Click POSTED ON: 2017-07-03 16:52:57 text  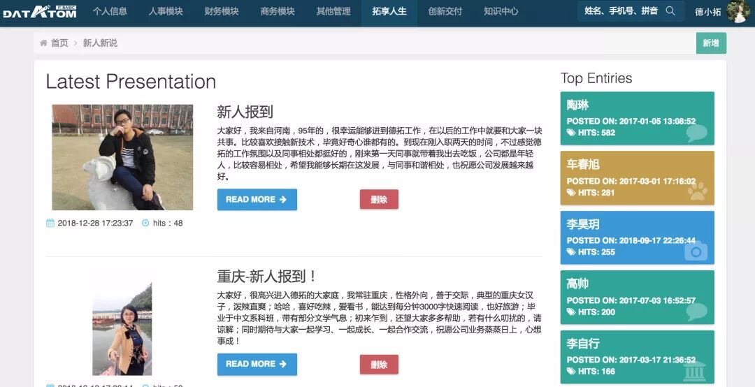click(631, 300)
